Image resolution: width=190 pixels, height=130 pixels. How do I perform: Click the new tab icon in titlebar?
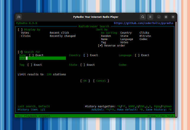tap(19, 17)
